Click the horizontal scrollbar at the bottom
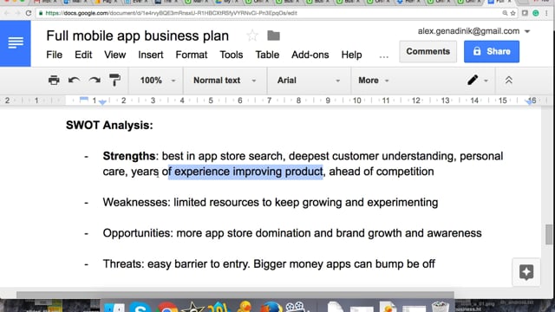The height and width of the screenshot is (312, 555). 235,295
